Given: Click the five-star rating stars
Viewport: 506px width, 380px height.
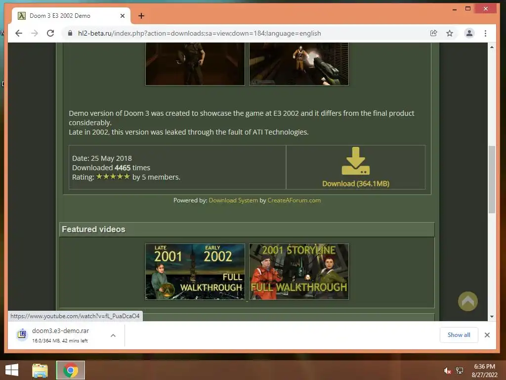Looking at the screenshot, I should tap(113, 177).
